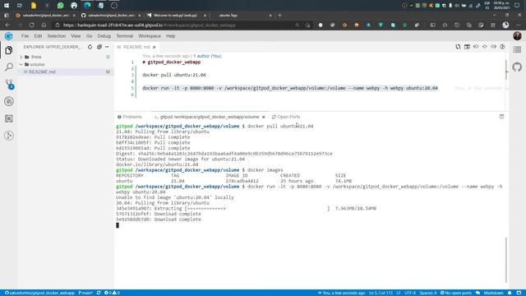Open the Terminal menu
Image resolution: width=526 pixels, height=296 pixels.
pyautogui.click(x=124, y=36)
